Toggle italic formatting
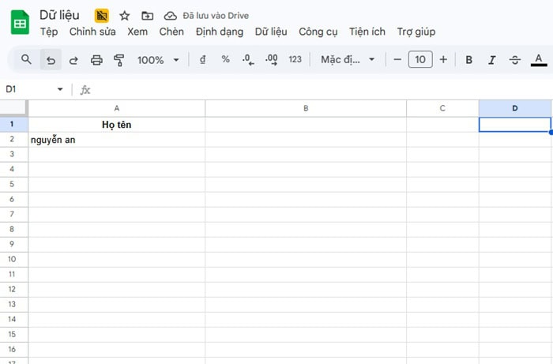The height and width of the screenshot is (364, 553). tap(492, 59)
